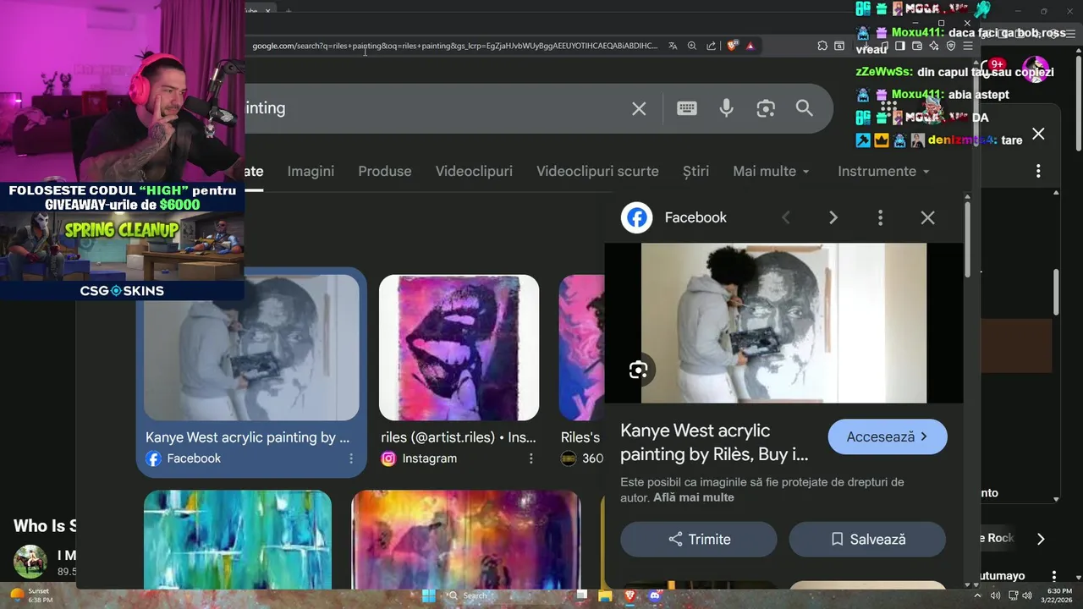Click the magnifier search button
The width and height of the screenshot is (1083, 609).
(x=805, y=108)
